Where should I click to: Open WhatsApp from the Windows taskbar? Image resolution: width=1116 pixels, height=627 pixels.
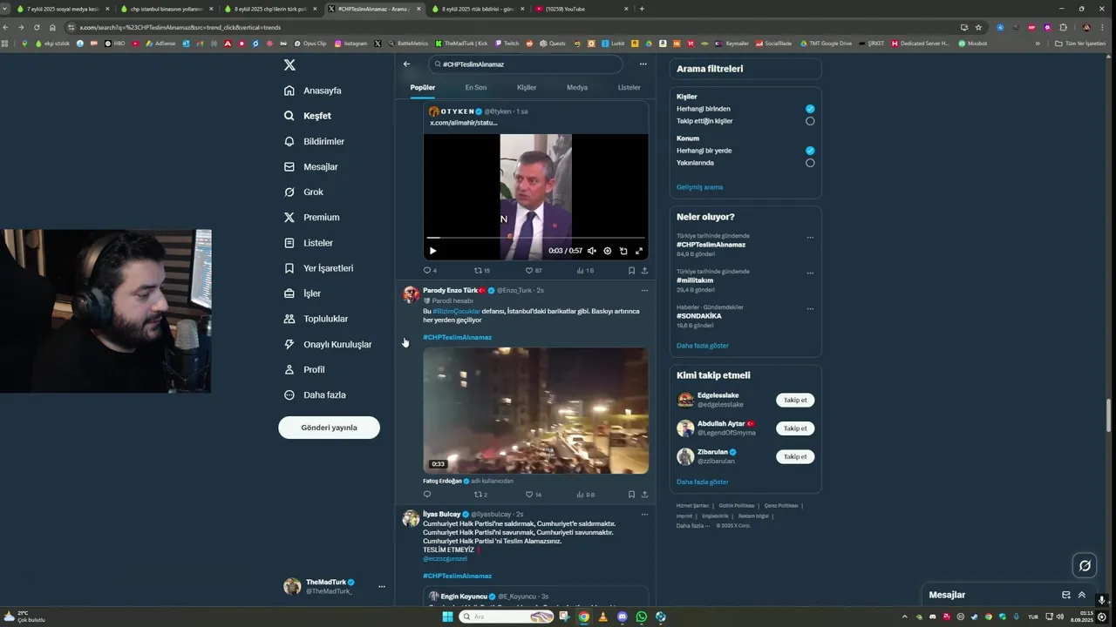(x=642, y=617)
